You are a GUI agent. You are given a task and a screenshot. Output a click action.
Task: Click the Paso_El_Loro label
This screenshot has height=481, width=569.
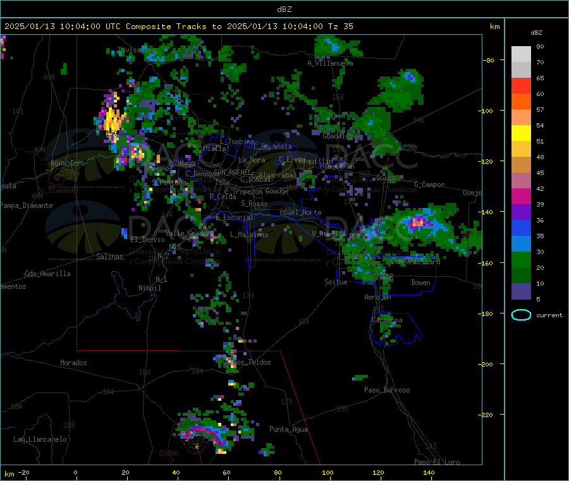tap(437, 462)
